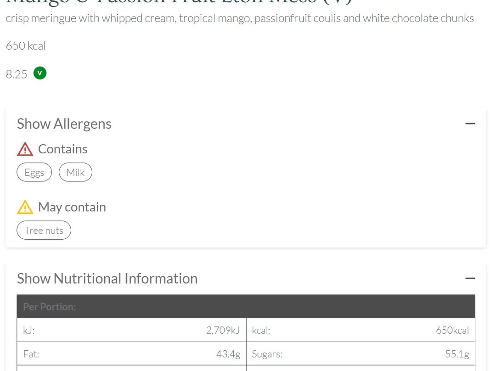Click the Contains label text

(x=62, y=149)
